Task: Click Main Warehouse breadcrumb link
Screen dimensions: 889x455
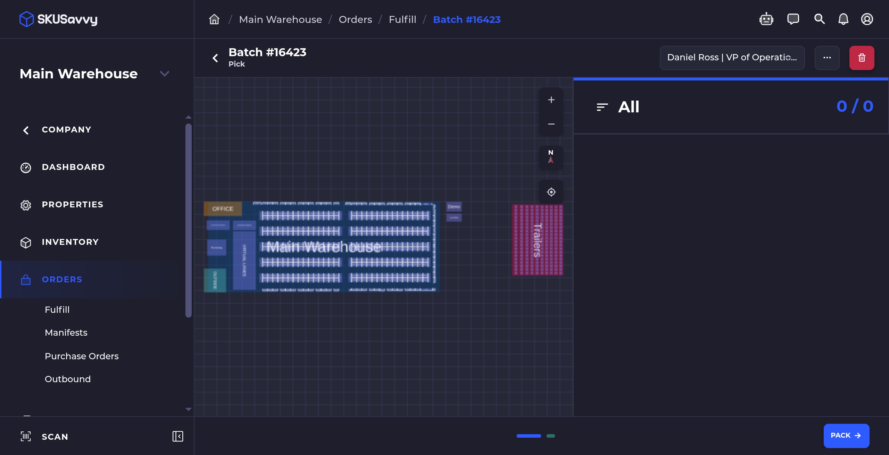Action: pos(281,19)
